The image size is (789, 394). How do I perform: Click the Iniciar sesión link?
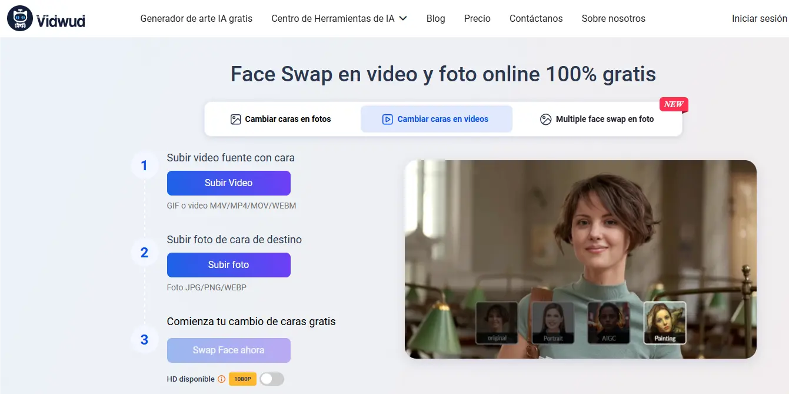pos(758,18)
